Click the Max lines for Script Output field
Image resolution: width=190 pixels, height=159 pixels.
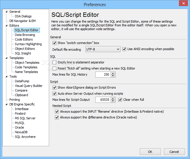click(103, 100)
